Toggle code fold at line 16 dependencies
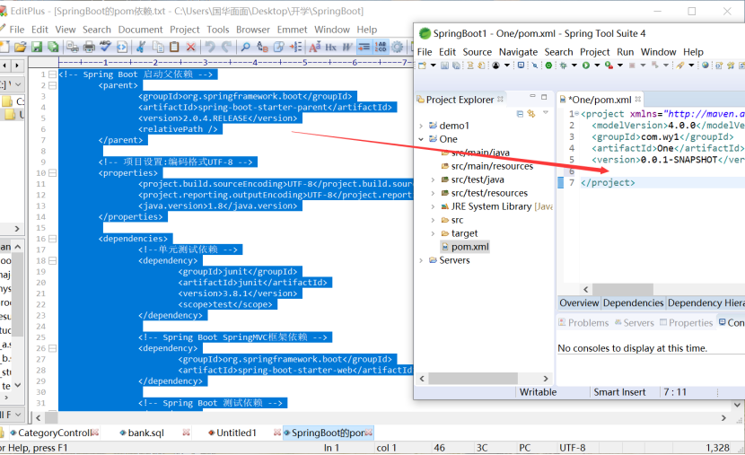 (x=52, y=239)
